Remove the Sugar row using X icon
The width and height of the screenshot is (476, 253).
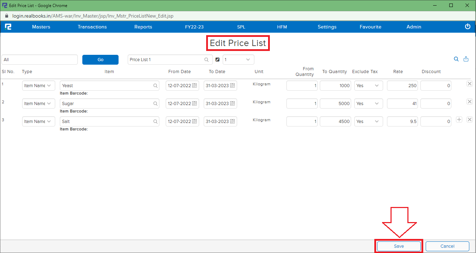pos(469,102)
